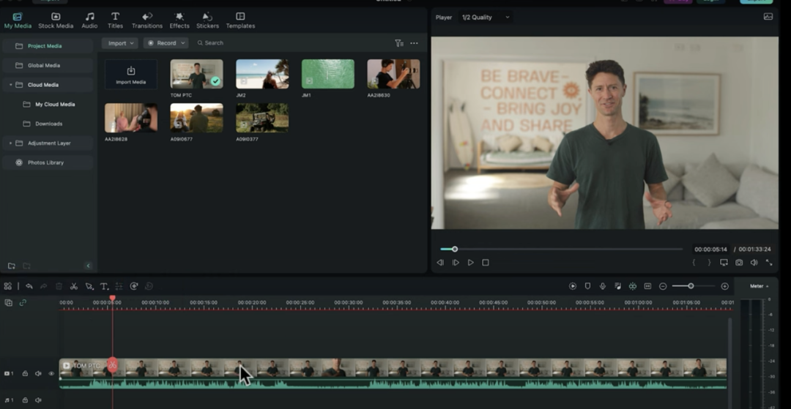Open the adjust sliders tool in timeline toolbar
Image resolution: width=791 pixels, height=409 pixels.
coord(119,286)
